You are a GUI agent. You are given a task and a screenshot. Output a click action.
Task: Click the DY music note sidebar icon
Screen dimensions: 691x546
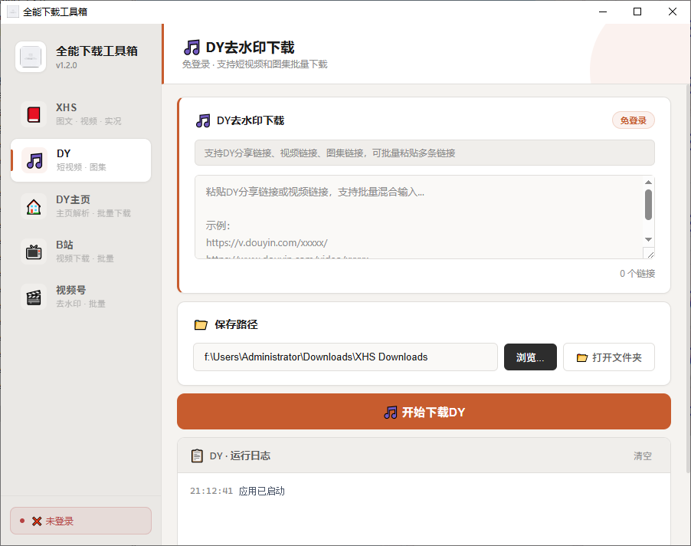coord(34,160)
